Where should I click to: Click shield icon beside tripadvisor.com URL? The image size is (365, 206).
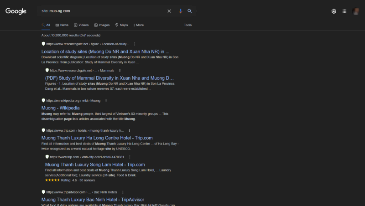pos(43,192)
